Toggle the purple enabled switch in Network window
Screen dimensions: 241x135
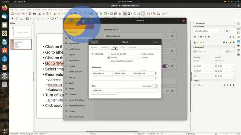click(165, 66)
